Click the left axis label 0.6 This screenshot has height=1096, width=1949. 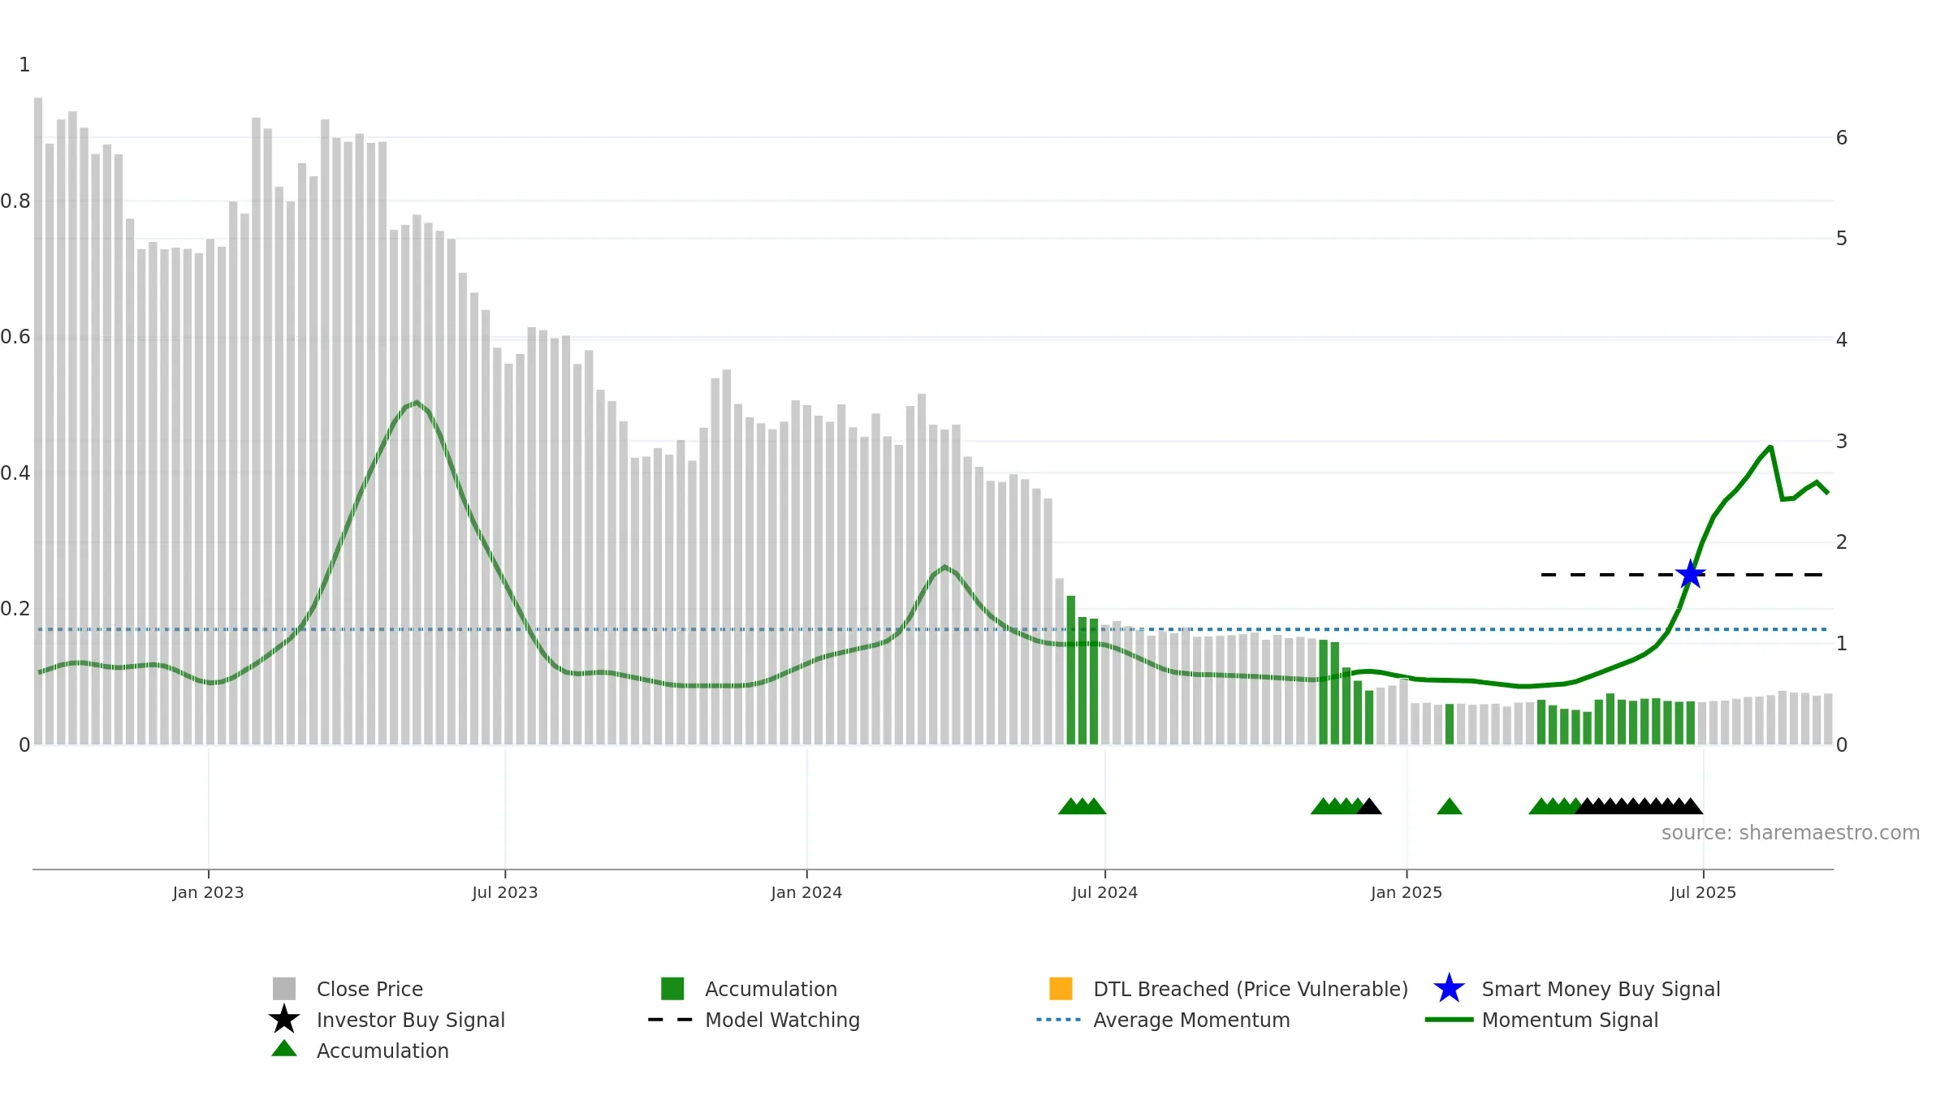15,337
